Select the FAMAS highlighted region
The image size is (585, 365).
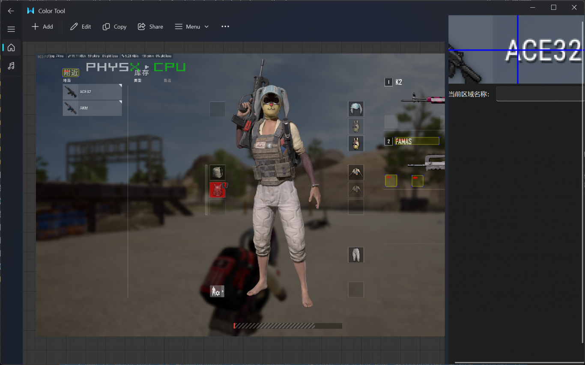[417, 141]
